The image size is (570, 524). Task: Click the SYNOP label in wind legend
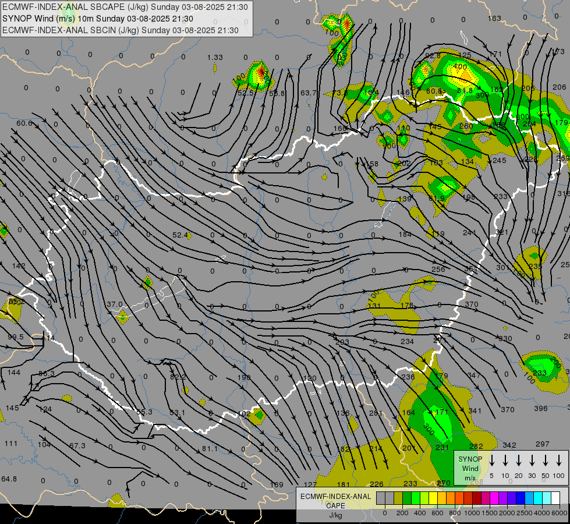click(470, 459)
